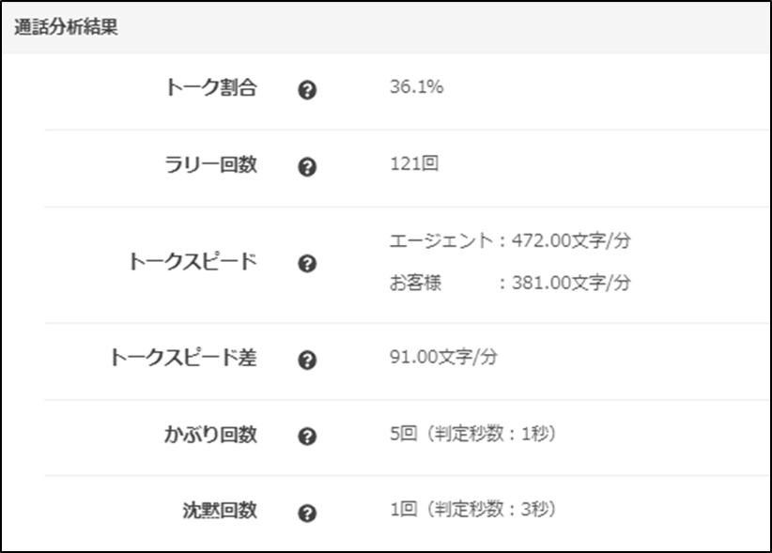
Task: Click help icon next to ラリー回数
Action: [x=307, y=167]
